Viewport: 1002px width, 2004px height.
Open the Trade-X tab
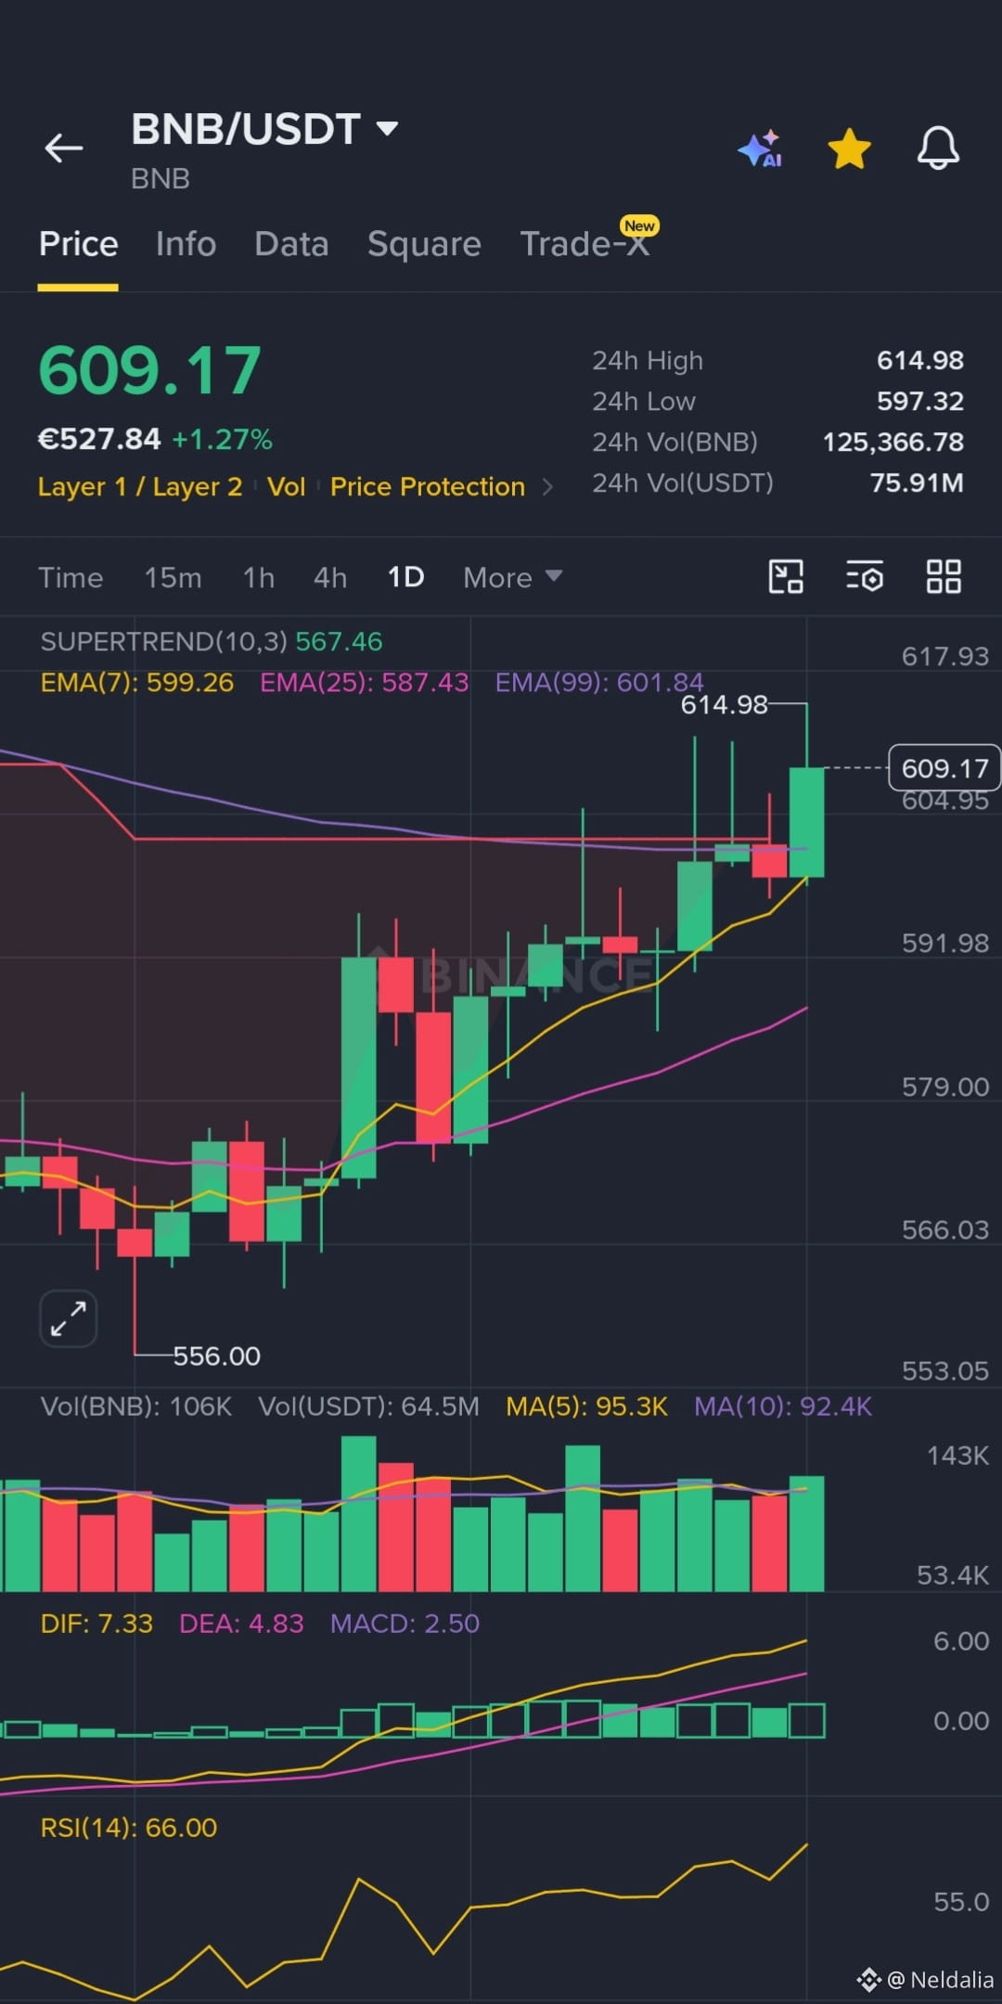pos(584,244)
